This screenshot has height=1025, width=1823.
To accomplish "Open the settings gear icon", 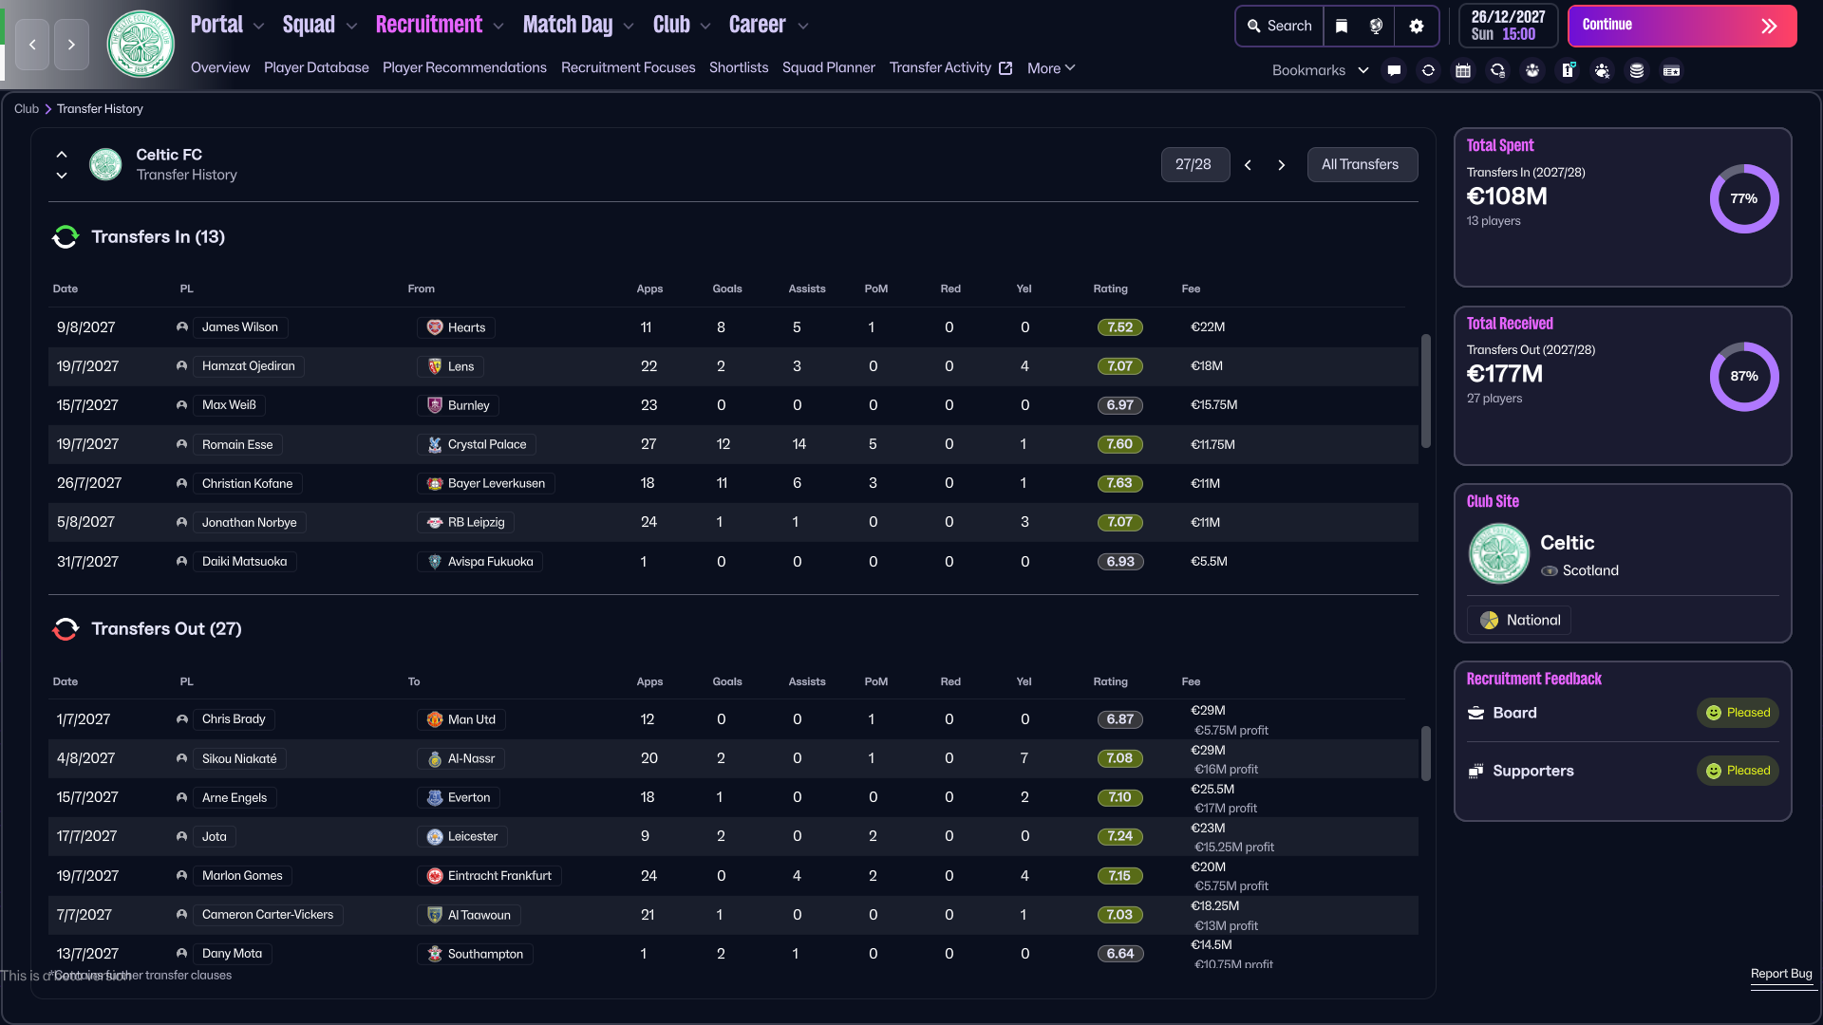I will [x=1417, y=26].
